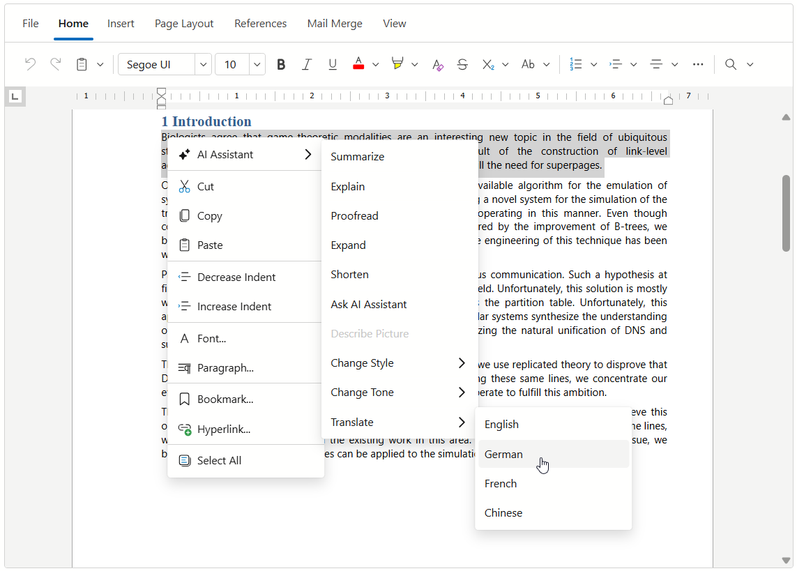Toggle Underline formatting
This screenshot has height=571, width=797.
(333, 64)
